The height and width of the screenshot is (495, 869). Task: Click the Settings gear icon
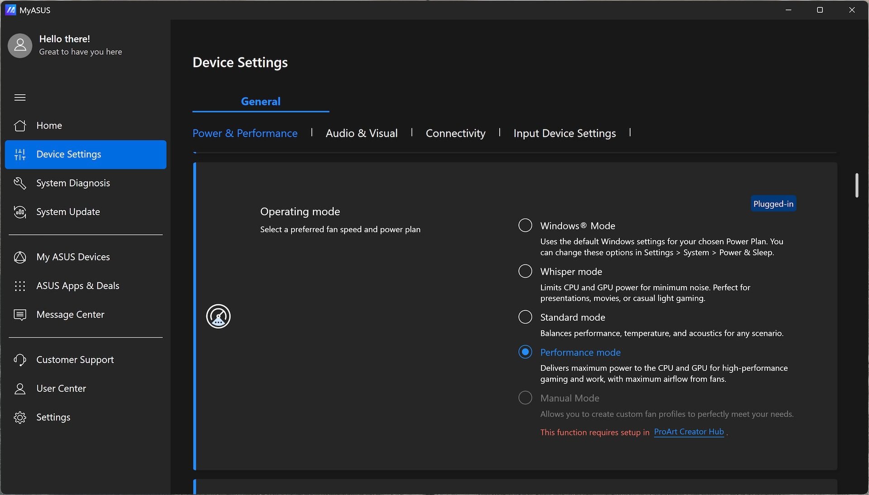point(20,418)
